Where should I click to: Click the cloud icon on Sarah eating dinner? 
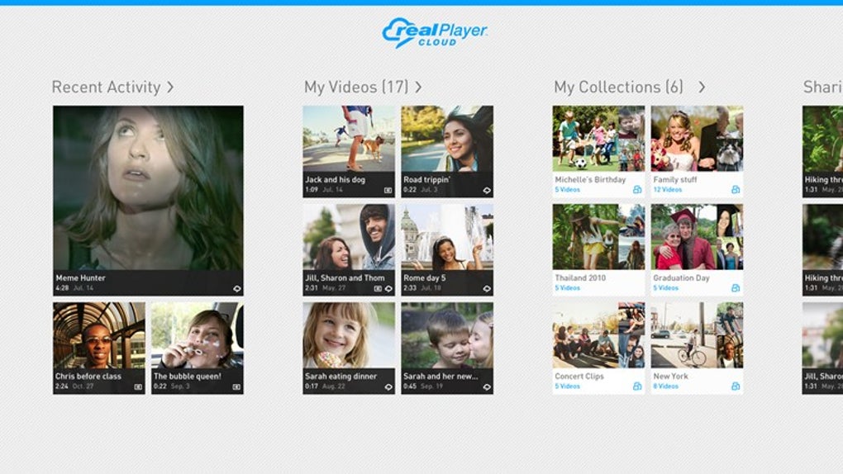pyautogui.click(x=388, y=387)
